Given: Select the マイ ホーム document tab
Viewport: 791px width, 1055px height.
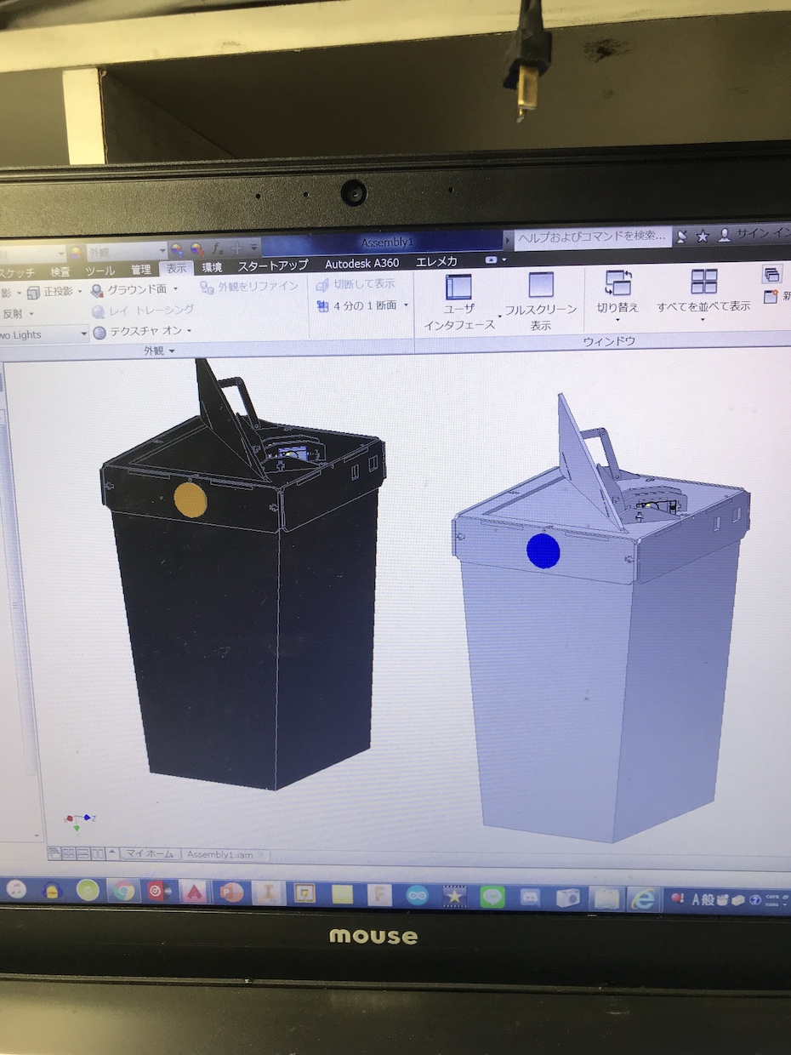Looking at the screenshot, I should 150,853.
